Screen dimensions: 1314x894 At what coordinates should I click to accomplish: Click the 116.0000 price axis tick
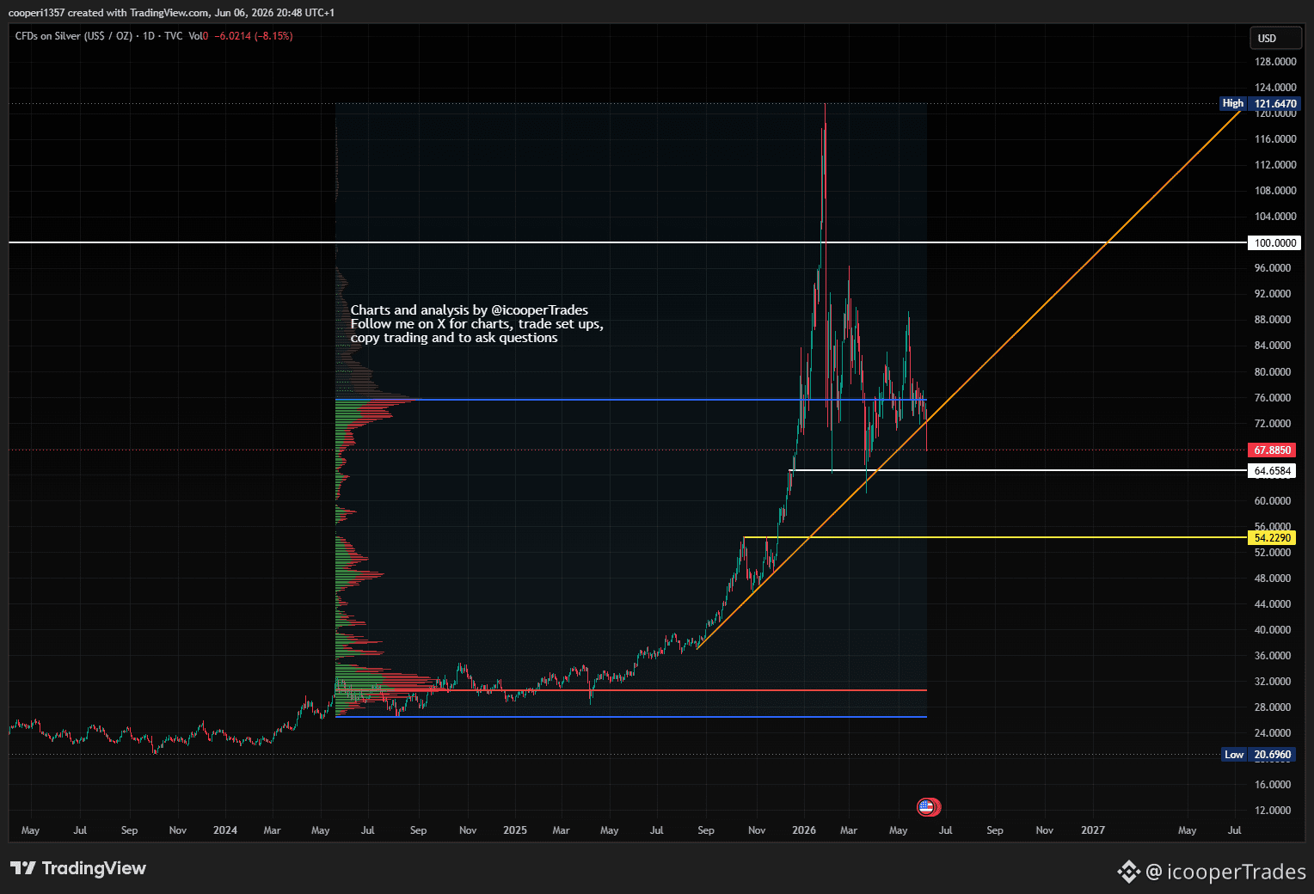tap(1275, 139)
